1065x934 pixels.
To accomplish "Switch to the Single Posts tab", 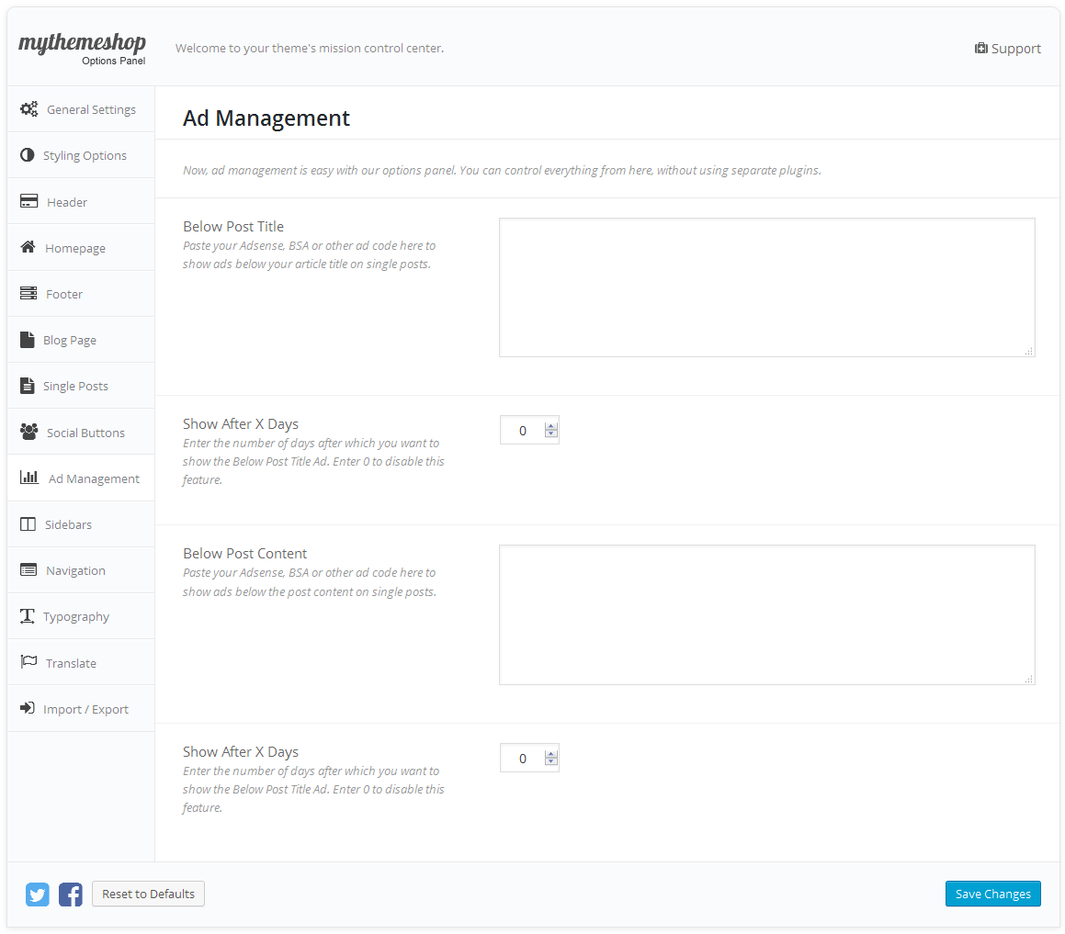I will tap(75, 386).
